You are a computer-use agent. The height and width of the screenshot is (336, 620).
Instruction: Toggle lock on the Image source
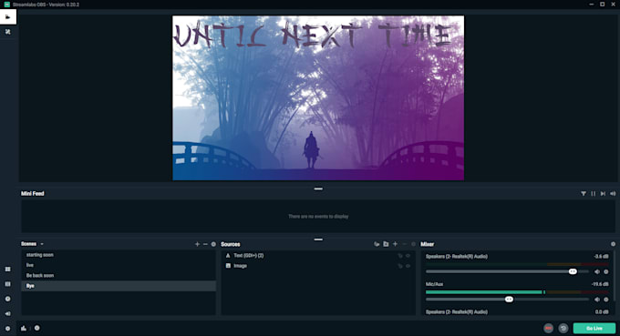pyautogui.click(x=400, y=266)
